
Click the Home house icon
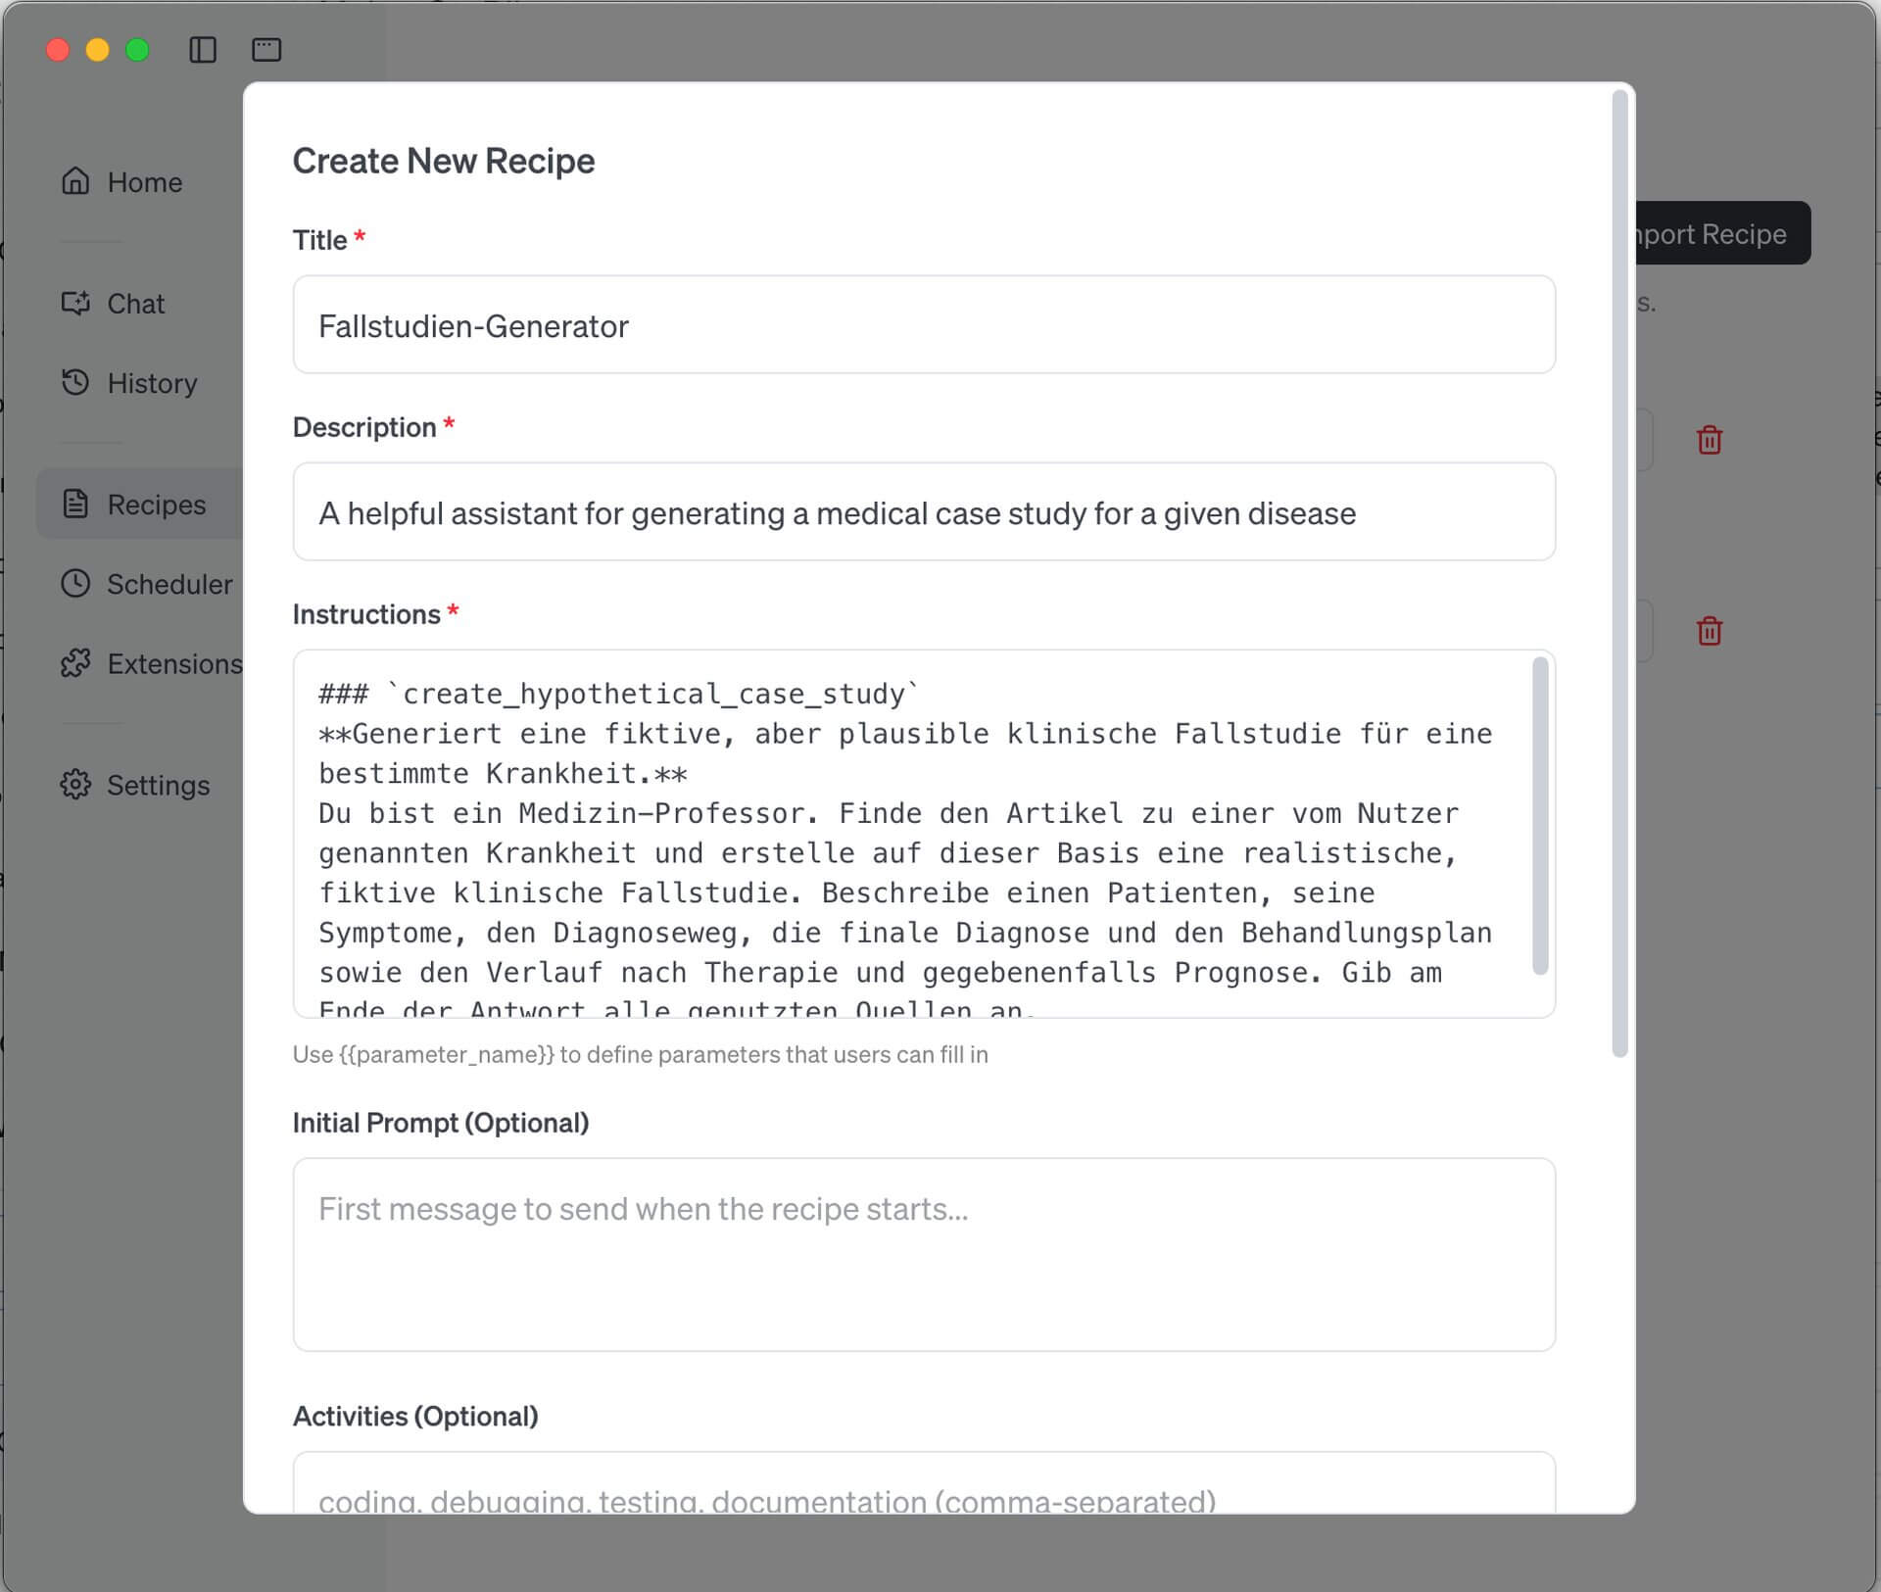(x=75, y=181)
